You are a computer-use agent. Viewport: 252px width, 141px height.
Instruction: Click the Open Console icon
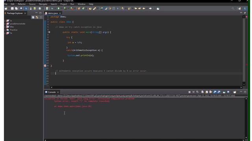click(x=235, y=92)
